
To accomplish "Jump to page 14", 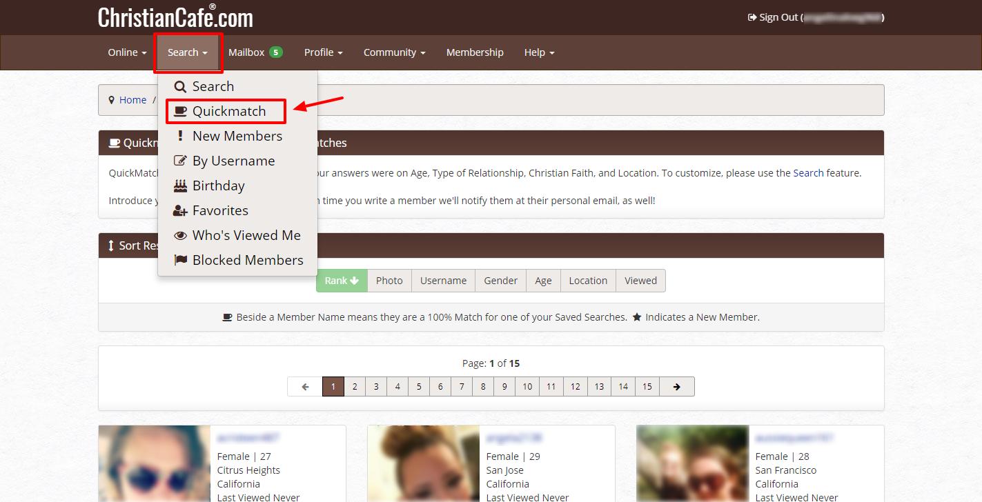I will 623,387.
